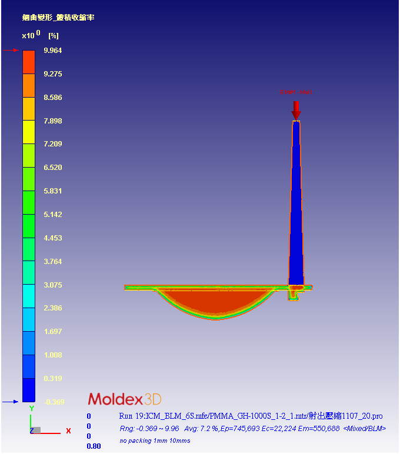This screenshot has height=454, width=400.
Task: Click the legend value 7.209
Action: coord(53,144)
